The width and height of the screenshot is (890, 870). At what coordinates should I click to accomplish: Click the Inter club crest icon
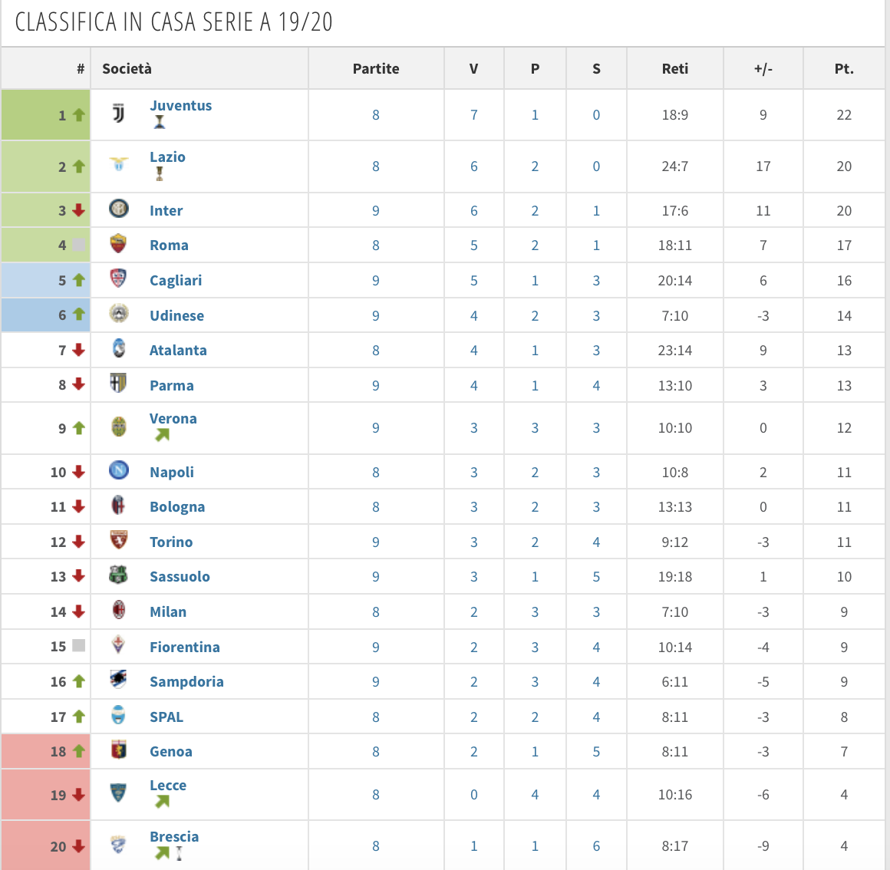click(118, 209)
